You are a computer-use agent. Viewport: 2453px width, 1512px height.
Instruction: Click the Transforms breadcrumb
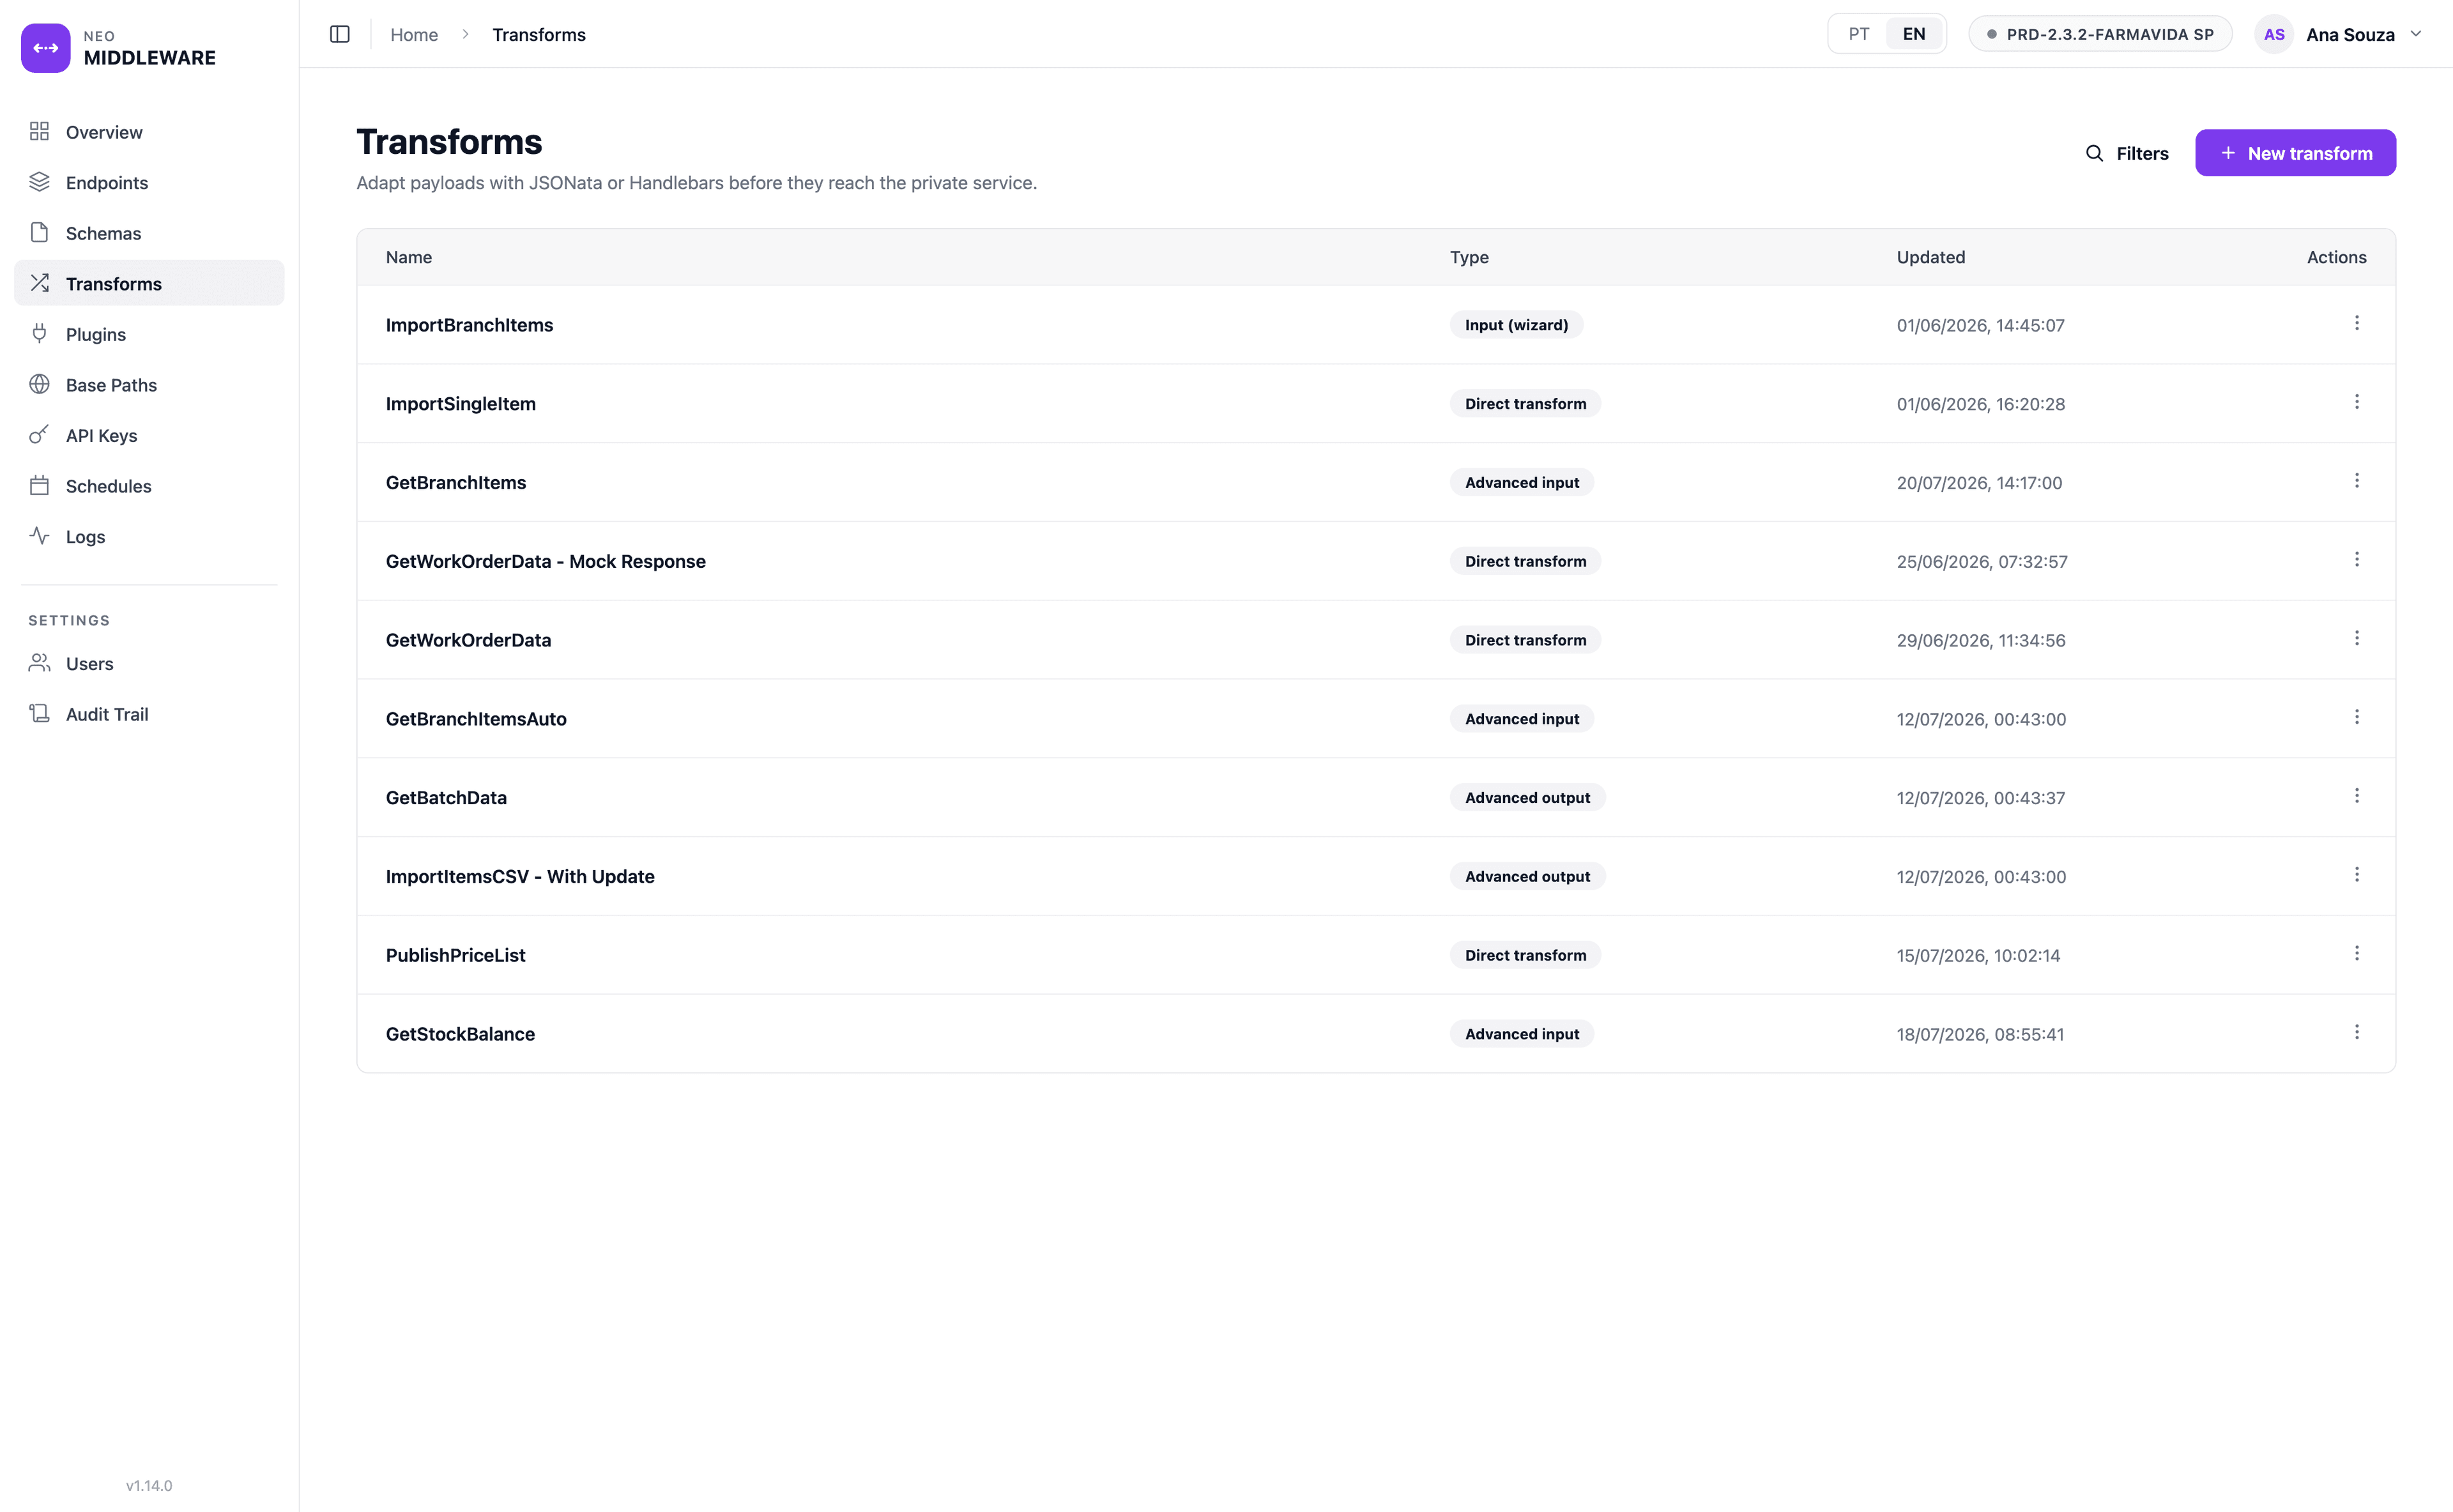click(539, 34)
